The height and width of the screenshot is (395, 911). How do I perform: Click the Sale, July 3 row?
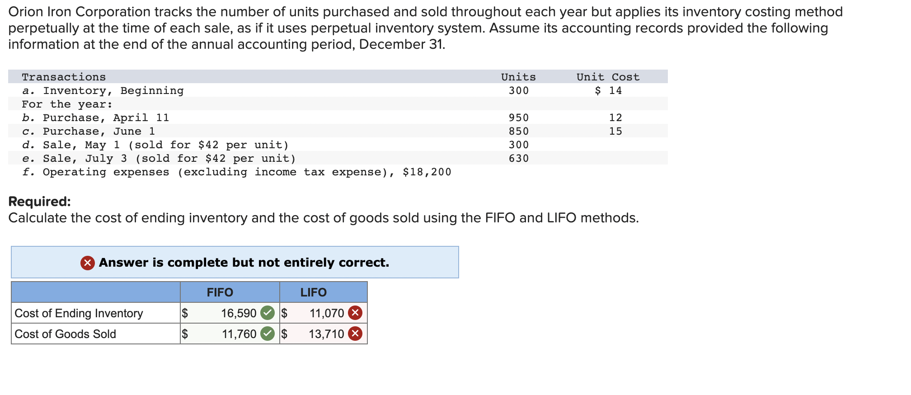tap(338, 158)
